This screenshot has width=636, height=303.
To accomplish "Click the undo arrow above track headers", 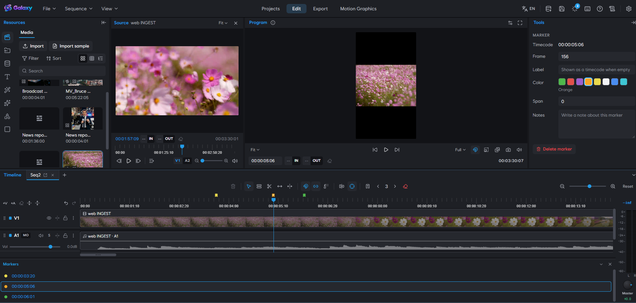I will point(66,203).
